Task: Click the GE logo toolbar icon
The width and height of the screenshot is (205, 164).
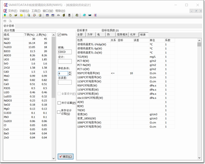Action: click(95, 15)
